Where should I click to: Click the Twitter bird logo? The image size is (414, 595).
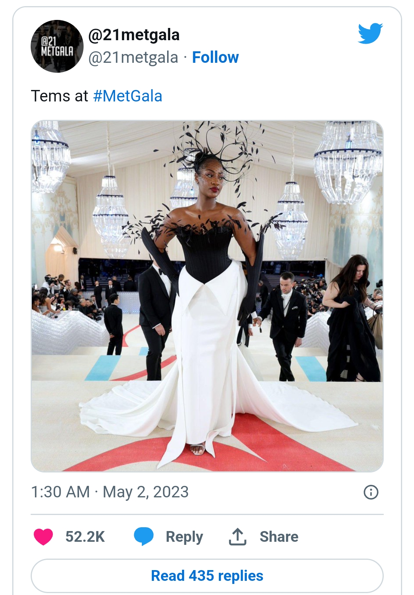[x=370, y=33]
